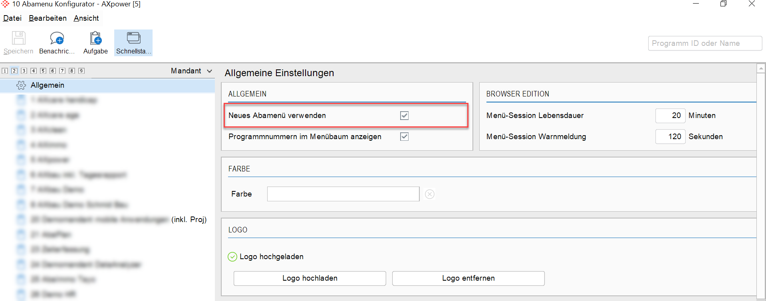This screenshot has width=766, height=301.
Task: Open the Datei menu
Action: [x=12, y=18]
